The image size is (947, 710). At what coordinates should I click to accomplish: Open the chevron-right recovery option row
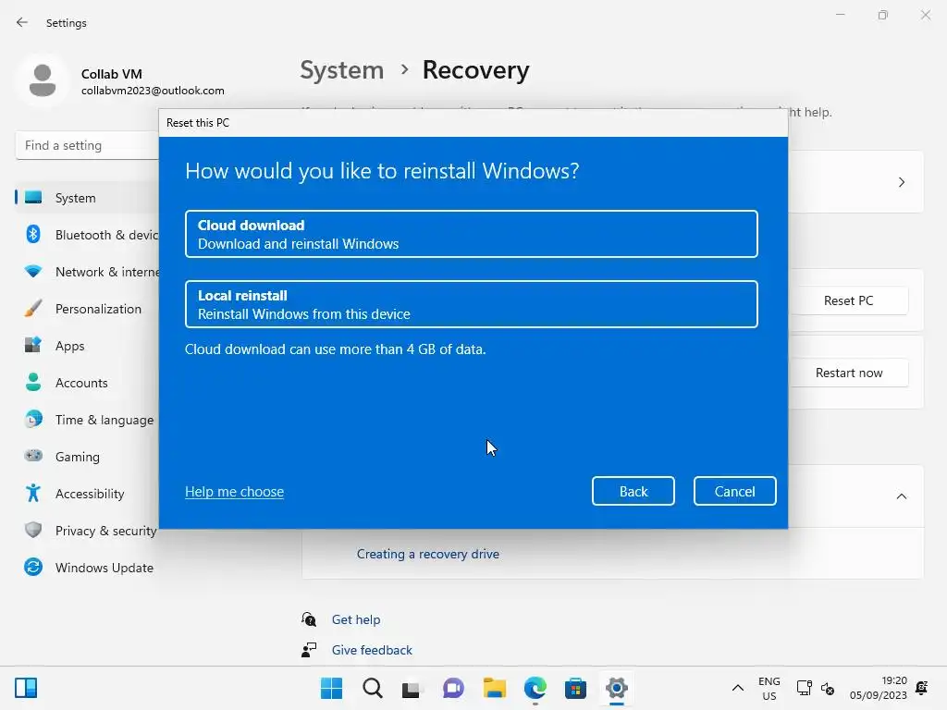click(901, 182)
